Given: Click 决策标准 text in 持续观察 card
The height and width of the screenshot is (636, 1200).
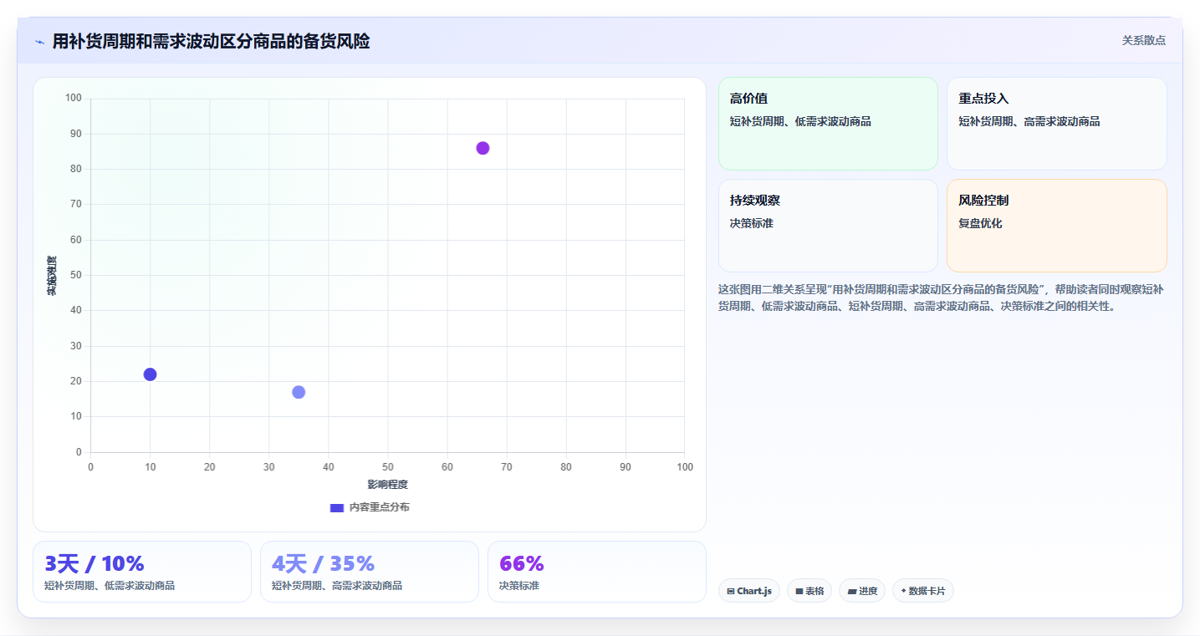Looking at the screenshot, I should [752, 223].
